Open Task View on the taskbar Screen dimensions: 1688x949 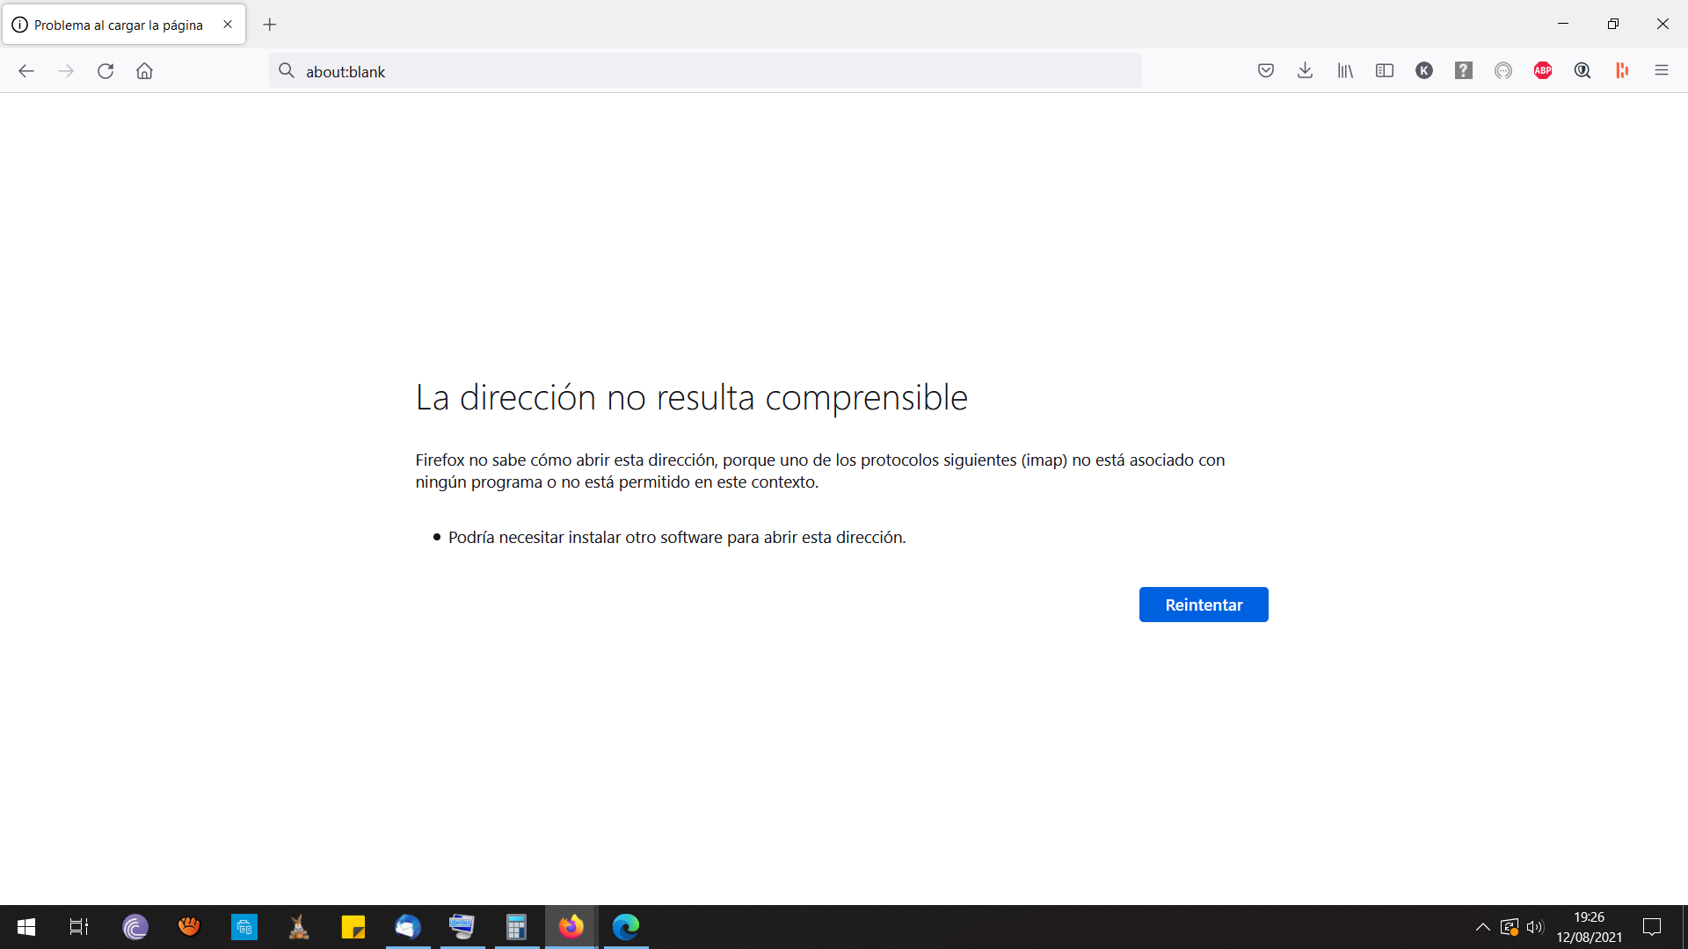(x=79, y=927)
